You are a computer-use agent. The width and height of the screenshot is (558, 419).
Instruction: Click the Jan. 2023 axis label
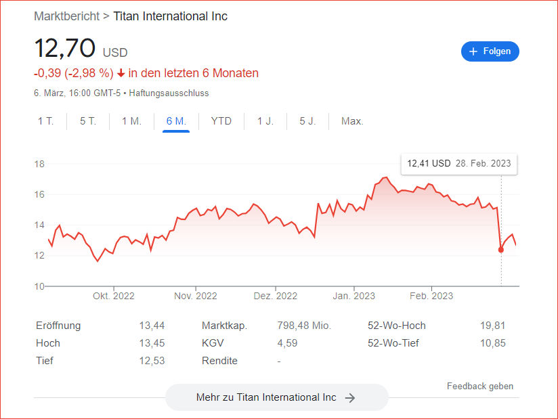(x=353, y=296)
